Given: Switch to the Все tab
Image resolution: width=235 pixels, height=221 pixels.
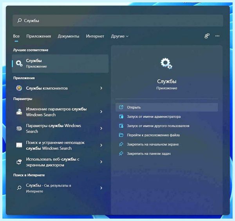Looking at the screenshot, I should [16, 36].
